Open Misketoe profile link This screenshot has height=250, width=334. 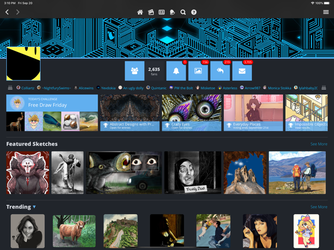click(x=206, y=88)
